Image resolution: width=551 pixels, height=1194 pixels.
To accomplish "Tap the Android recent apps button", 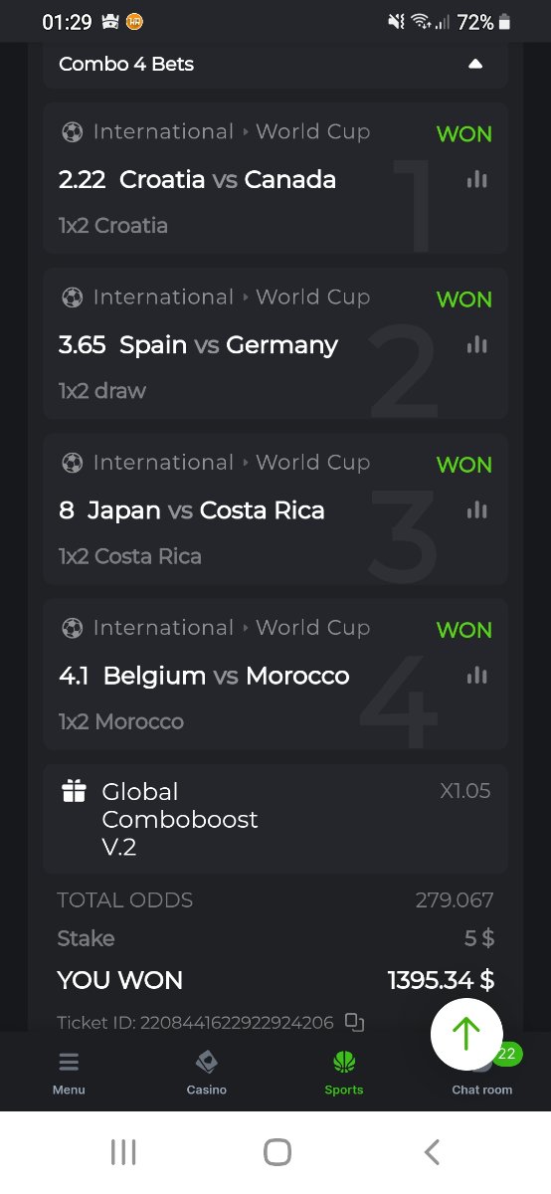I will click(x=123, y=1152).
